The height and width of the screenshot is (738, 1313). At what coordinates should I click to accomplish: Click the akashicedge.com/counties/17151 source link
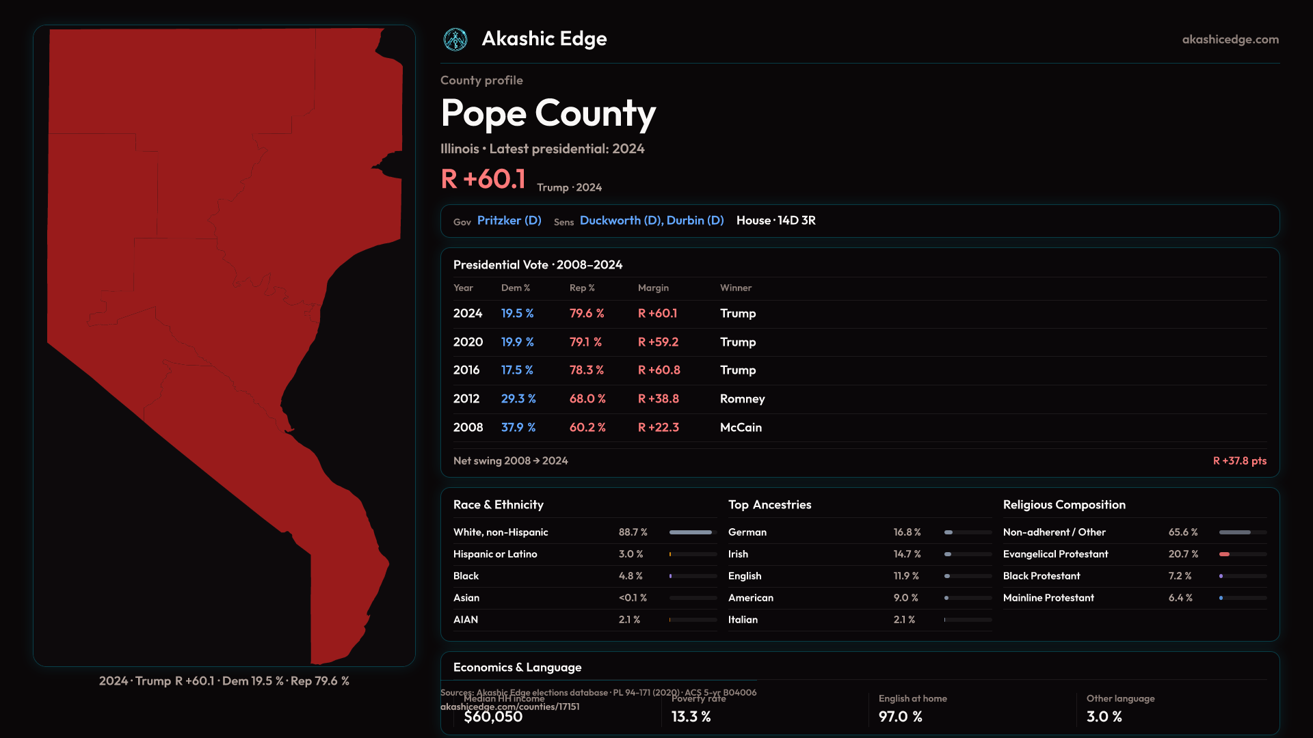tap(509, 707)
